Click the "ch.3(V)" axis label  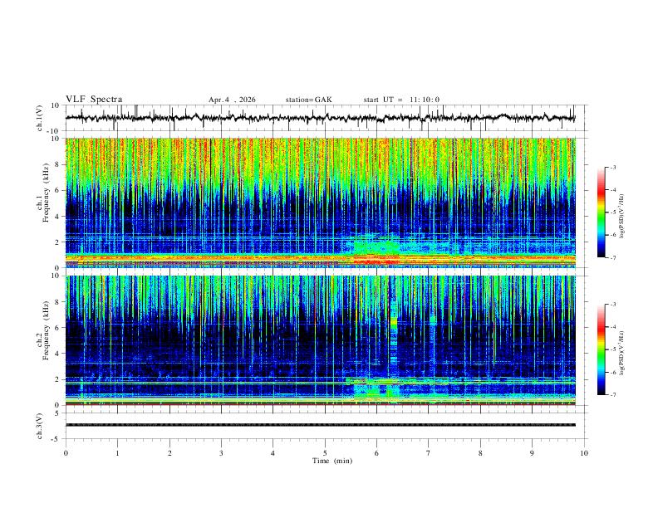40,426
